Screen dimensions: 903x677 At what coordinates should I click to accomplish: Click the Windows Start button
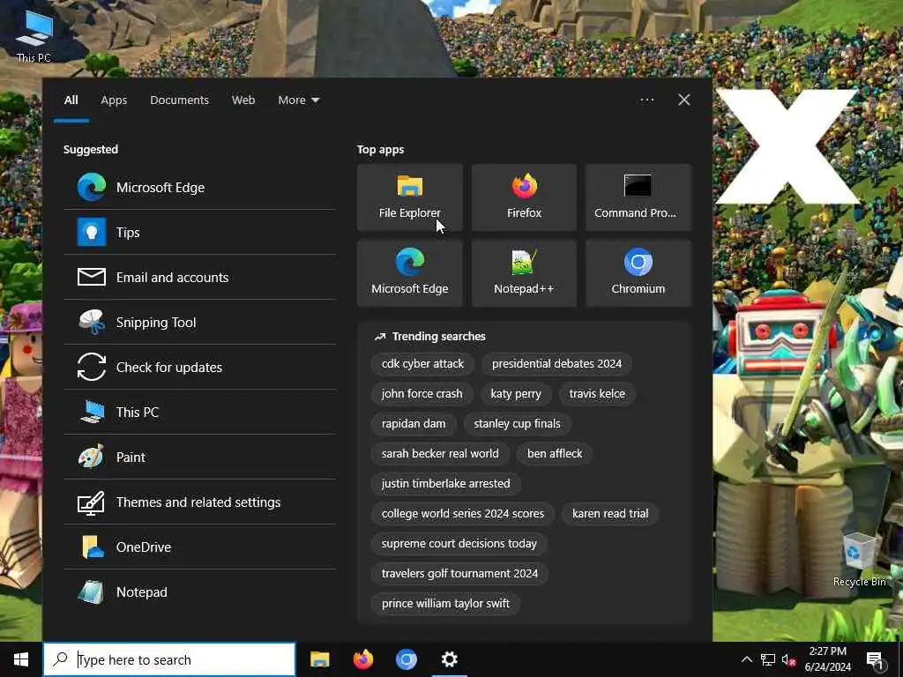[x=21, y=659]
